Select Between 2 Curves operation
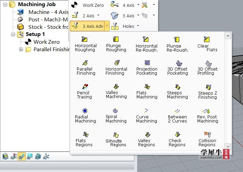This screenshot has width=243, height=172. pos(177,116)
